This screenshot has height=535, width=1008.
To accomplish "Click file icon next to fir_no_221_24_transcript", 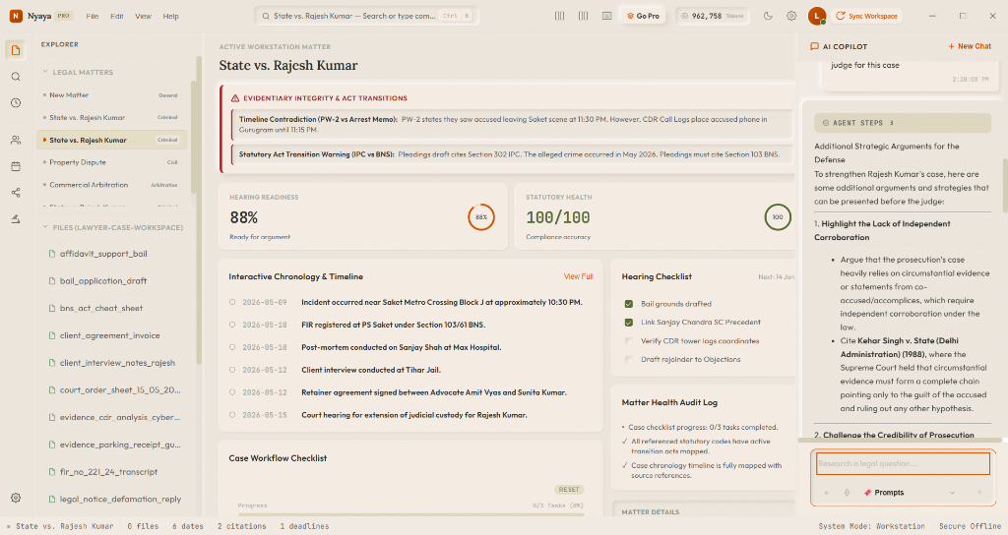I will (52, 472).
